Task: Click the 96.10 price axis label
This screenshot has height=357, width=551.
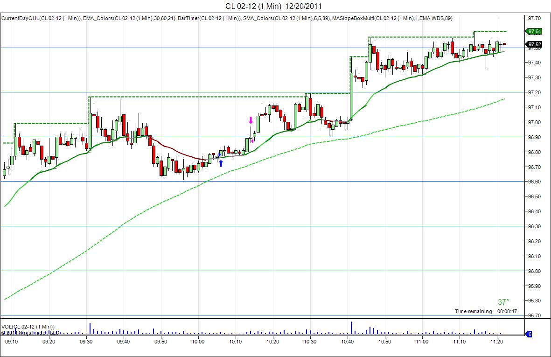Action: [535, 256]
